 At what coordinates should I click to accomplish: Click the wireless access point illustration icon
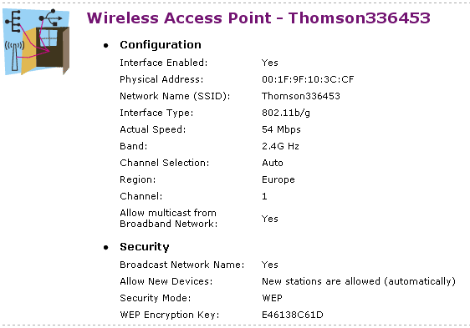click(x=36, y=42)
